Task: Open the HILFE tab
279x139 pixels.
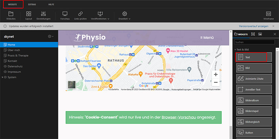Action: click(51, 4)
